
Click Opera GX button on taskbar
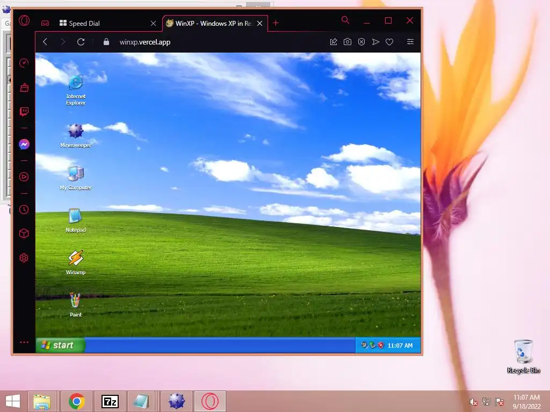210,401
